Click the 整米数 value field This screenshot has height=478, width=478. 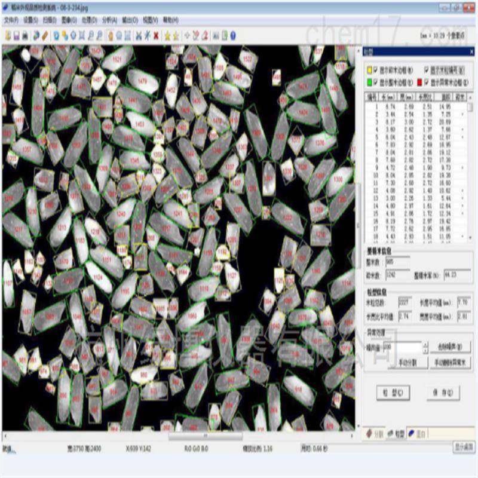coord(397,262)
